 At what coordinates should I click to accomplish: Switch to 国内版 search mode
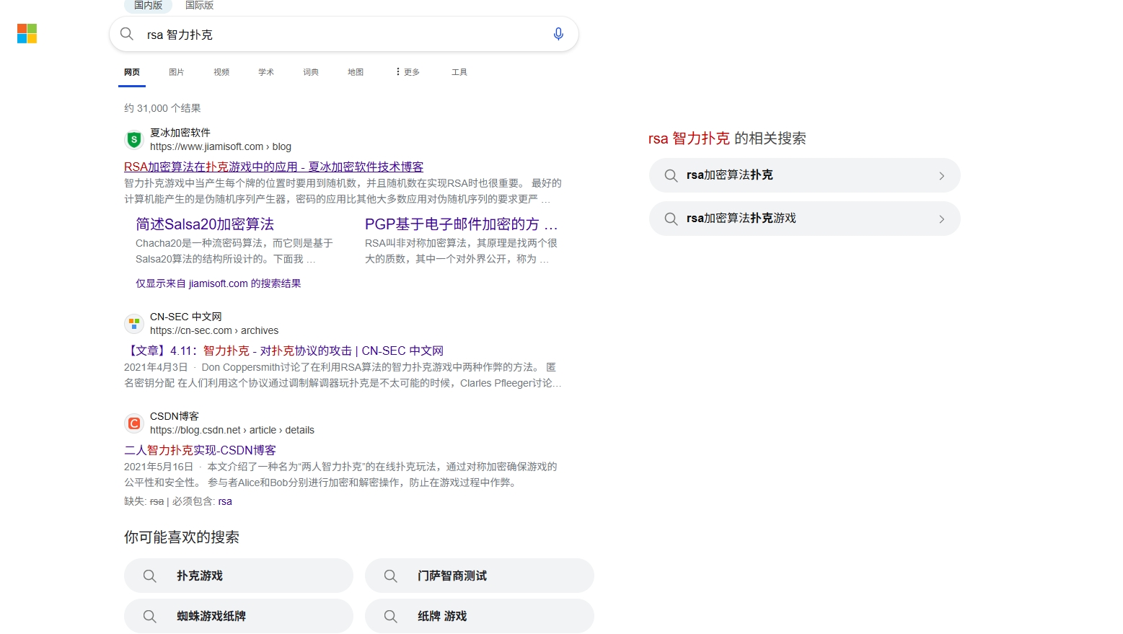click(149, 5)
